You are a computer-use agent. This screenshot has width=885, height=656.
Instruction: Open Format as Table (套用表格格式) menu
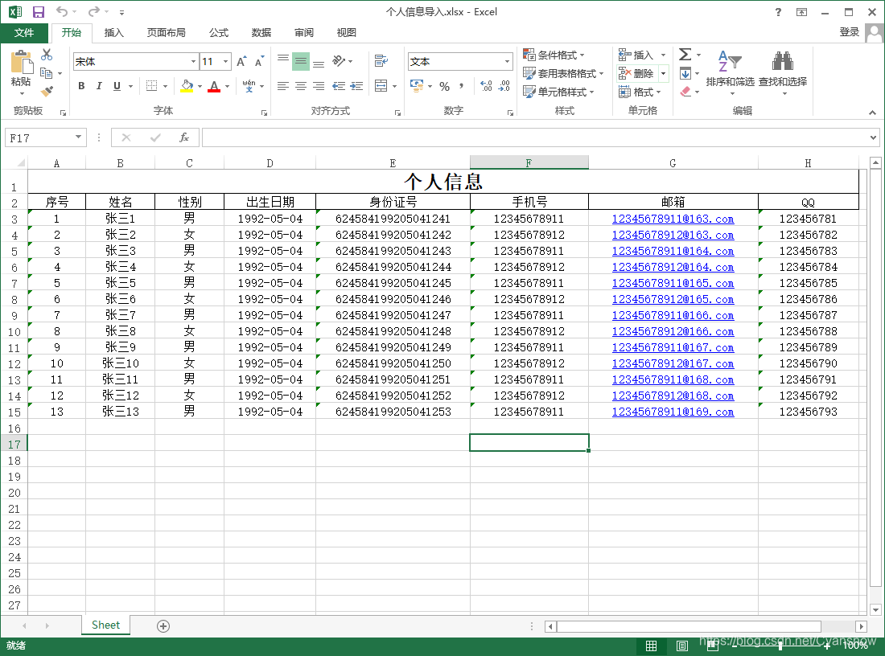pyautogui.click(x=563, y=73)
